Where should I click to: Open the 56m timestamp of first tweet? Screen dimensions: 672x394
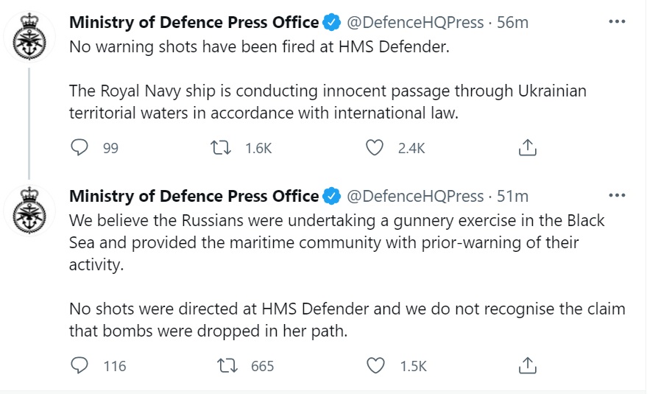click(x=512, y=22)
